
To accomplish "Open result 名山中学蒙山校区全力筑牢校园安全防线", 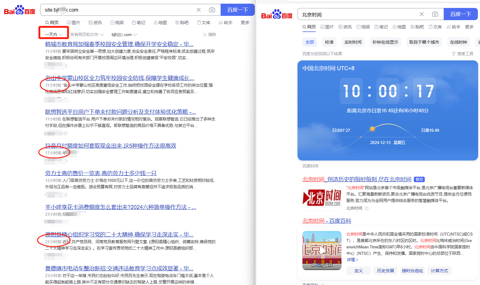I will pyautogui.click(x=119, y=78).
